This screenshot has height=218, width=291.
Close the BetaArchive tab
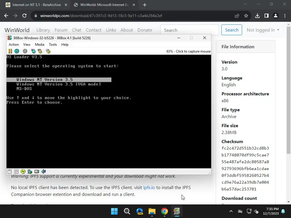coord(66,5)
